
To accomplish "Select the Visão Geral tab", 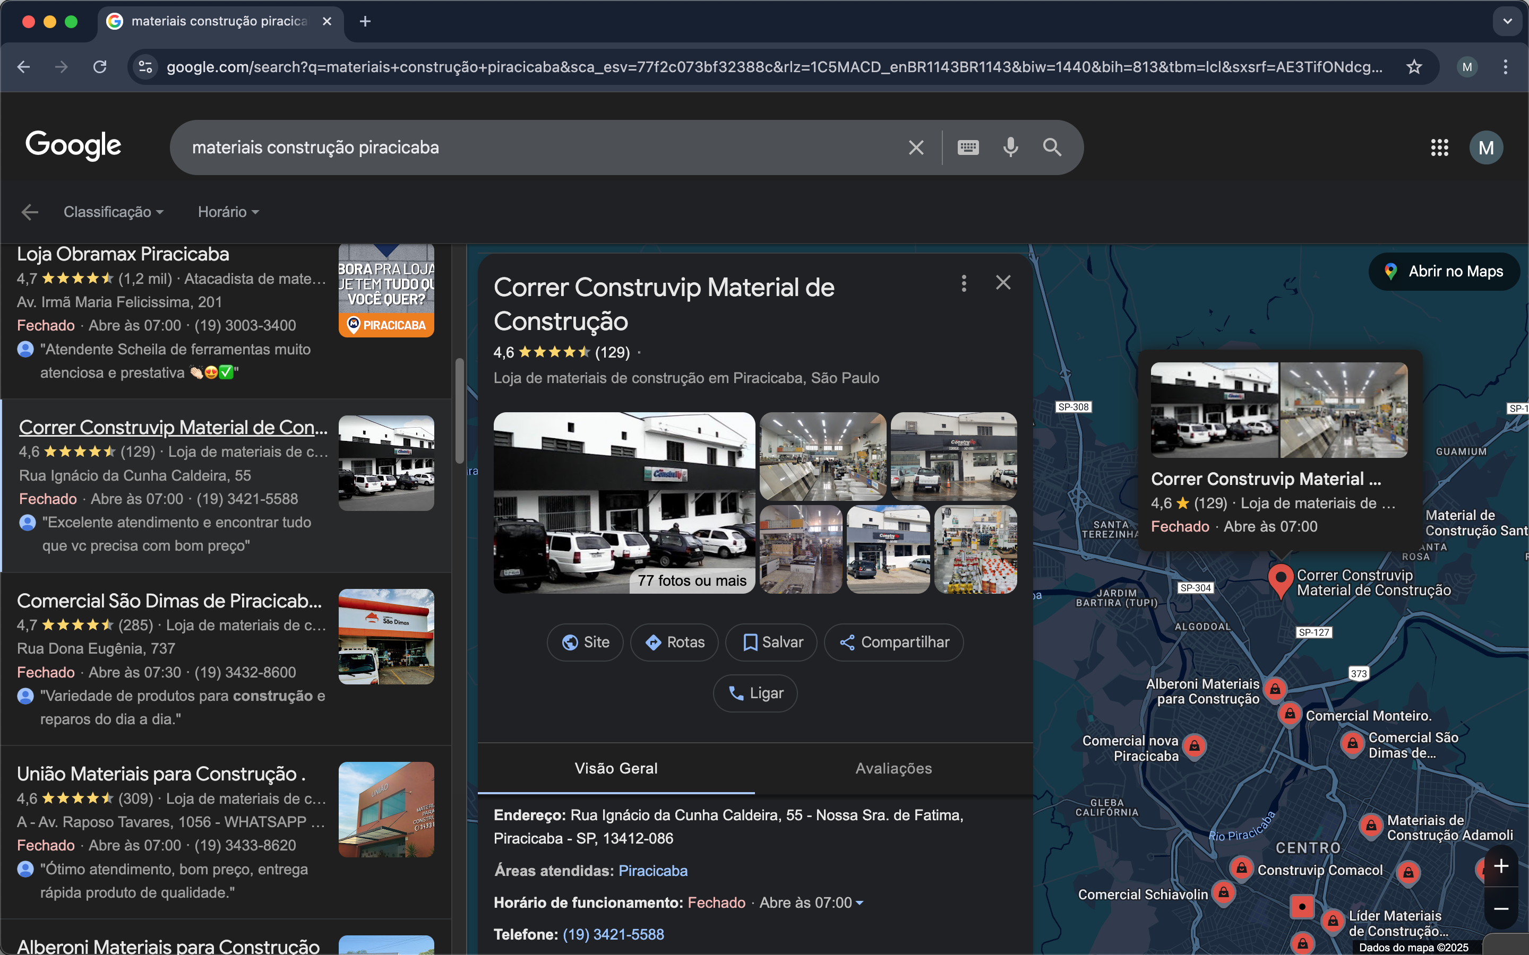I will tap(616, 768).
